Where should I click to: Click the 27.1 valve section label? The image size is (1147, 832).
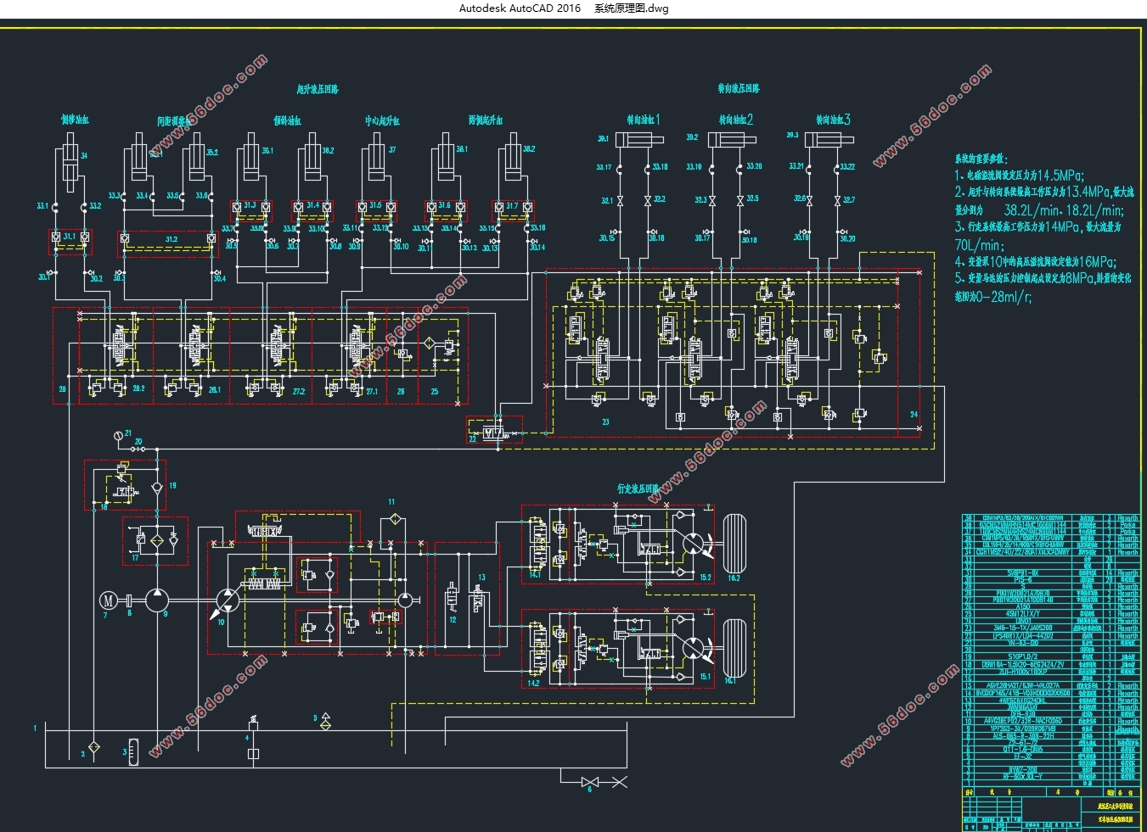372,392
